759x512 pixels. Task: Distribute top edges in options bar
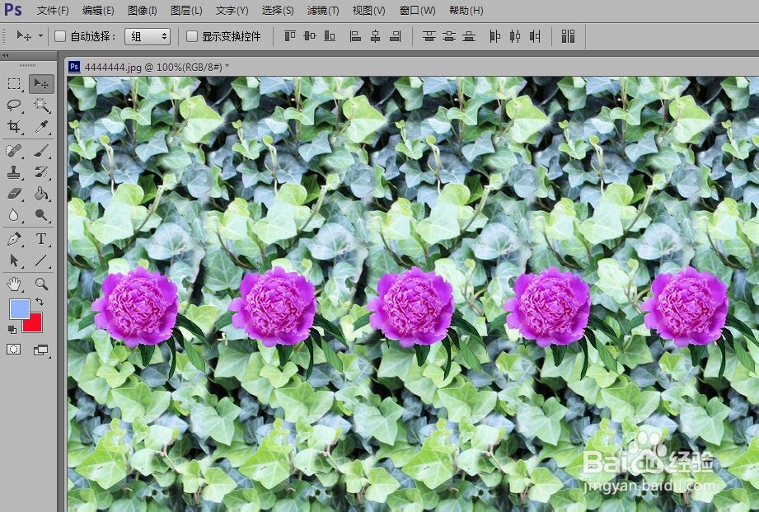pyautogui.click(x=429, y=35)
